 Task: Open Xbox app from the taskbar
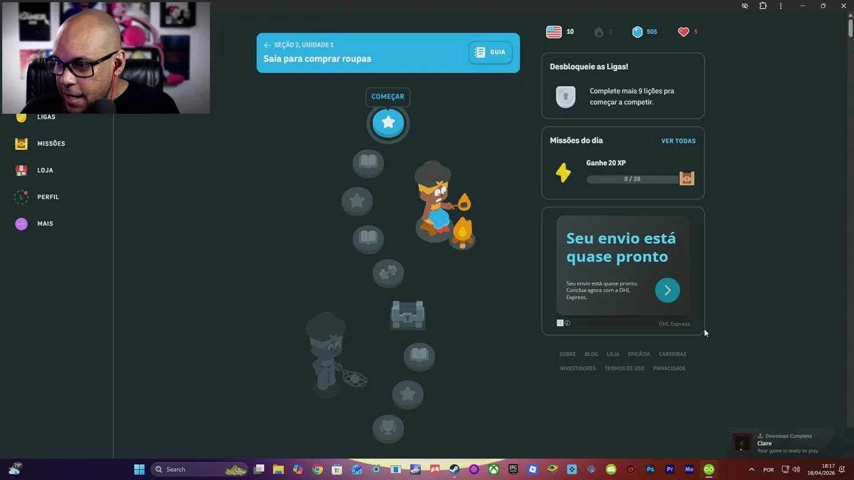pyautogui.click(x=493, y=469)
